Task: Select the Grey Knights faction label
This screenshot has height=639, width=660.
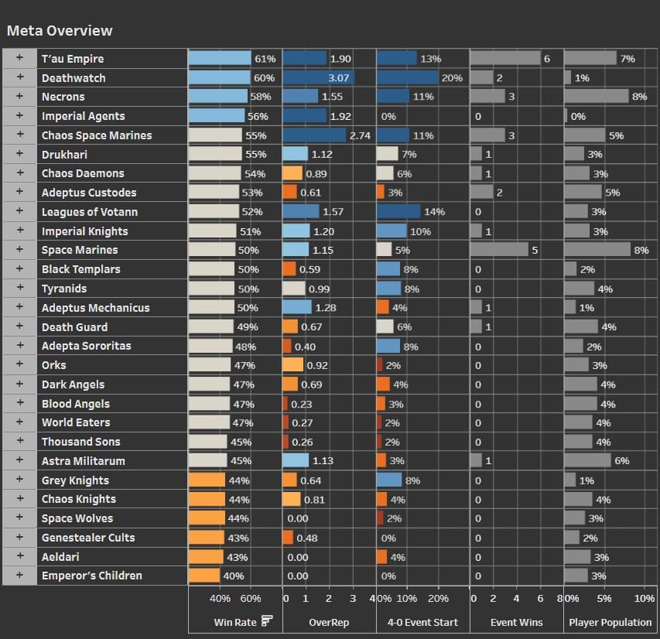Action: pyautogui.click(x=75, y=480)
